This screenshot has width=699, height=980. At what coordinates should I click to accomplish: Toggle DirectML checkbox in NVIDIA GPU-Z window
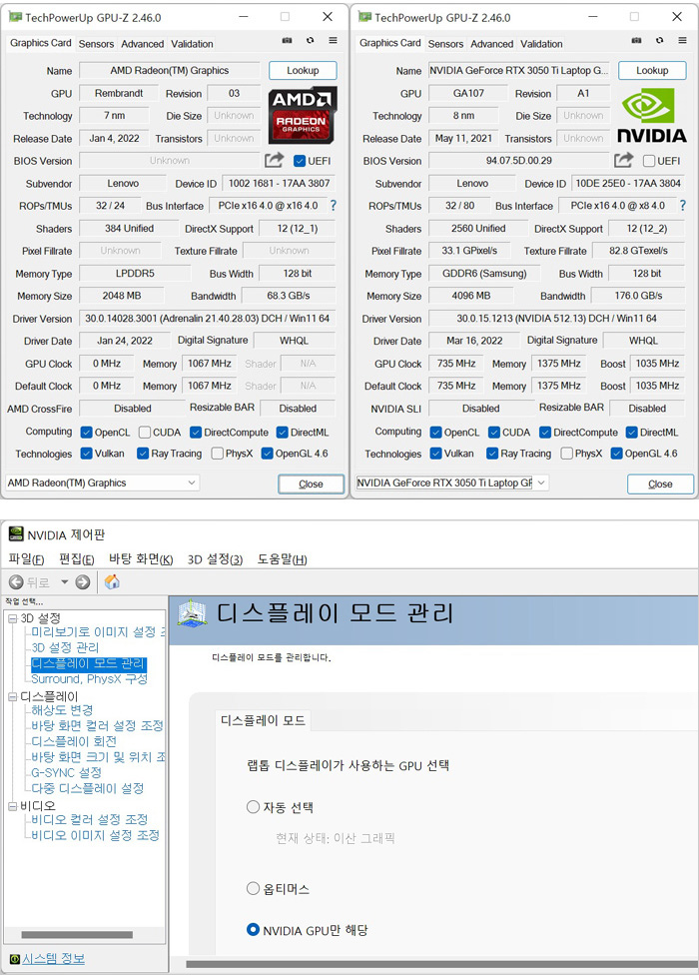pos(631,432)
